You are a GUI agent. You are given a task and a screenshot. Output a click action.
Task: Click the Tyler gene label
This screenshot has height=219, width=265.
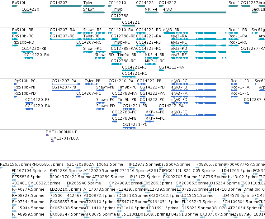[x=88, y=3]
